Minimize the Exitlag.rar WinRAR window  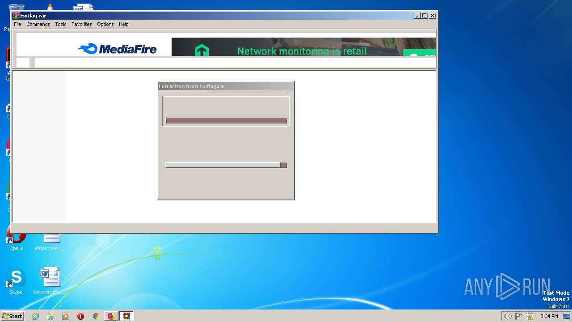coord(417,15)
